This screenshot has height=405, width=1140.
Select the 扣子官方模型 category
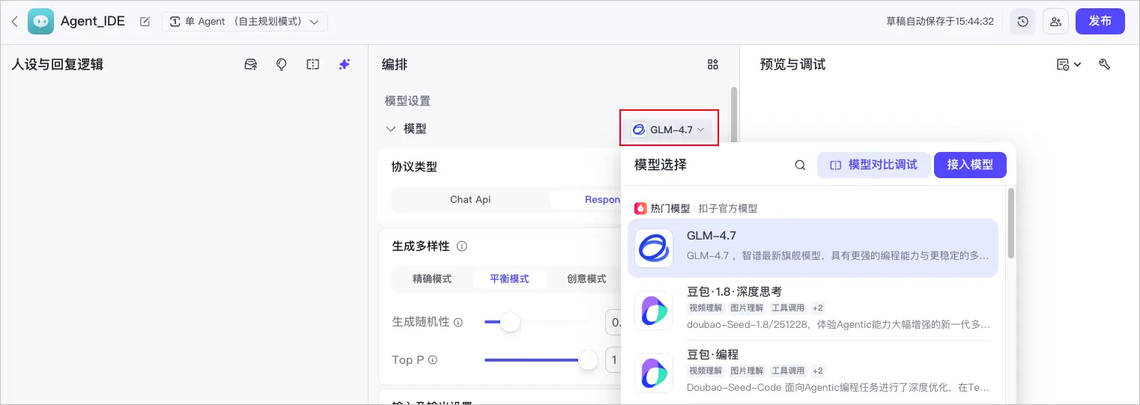pos(728,208)
